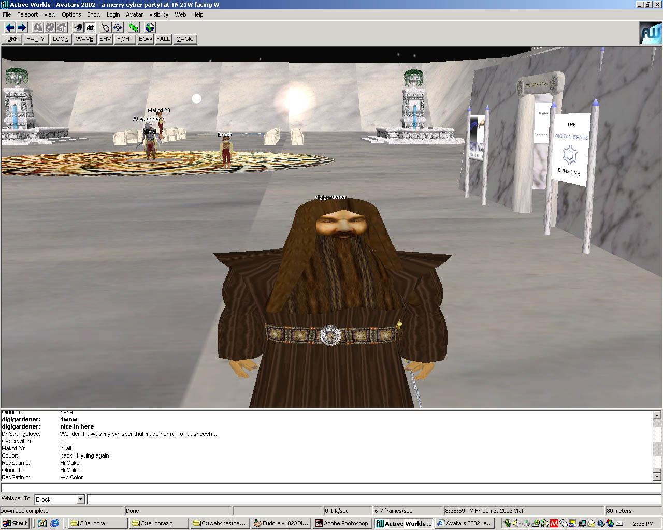
Task: Click the Windows Start button
Action: point(15,523)
